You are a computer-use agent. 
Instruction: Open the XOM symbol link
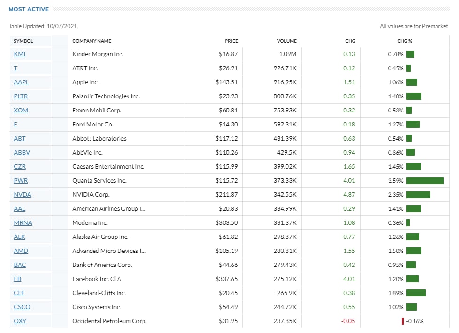pos(21,110)
